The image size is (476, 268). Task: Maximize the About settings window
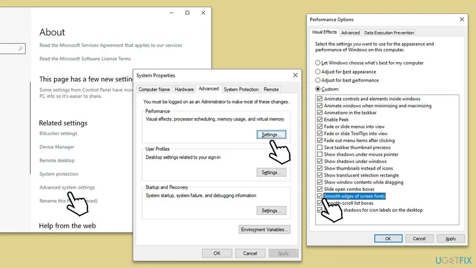coord(187,13)
